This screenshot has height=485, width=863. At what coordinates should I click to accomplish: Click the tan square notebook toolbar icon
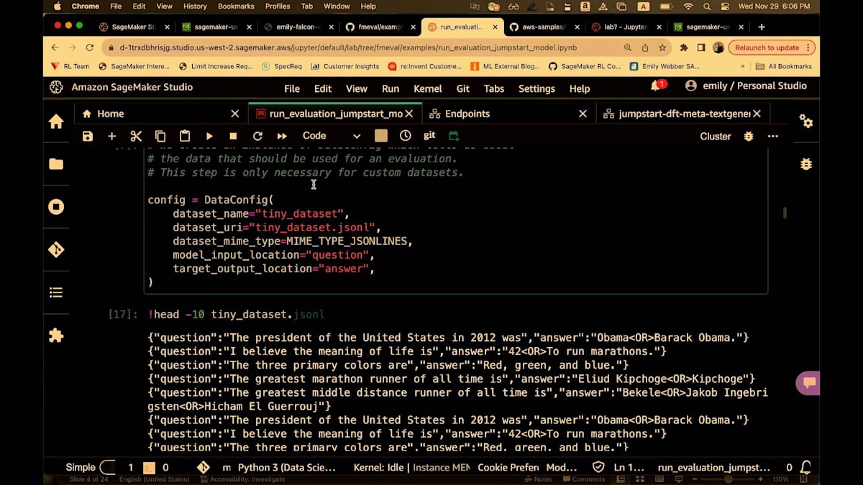[x=381, y=136]
